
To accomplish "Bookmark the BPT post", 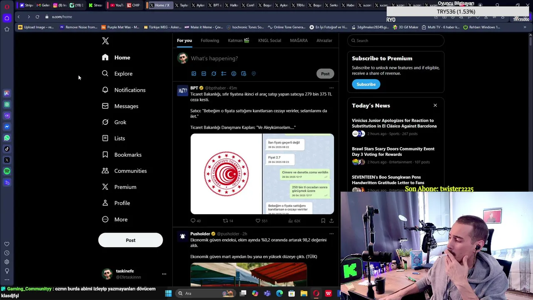I will pos(323,221).
